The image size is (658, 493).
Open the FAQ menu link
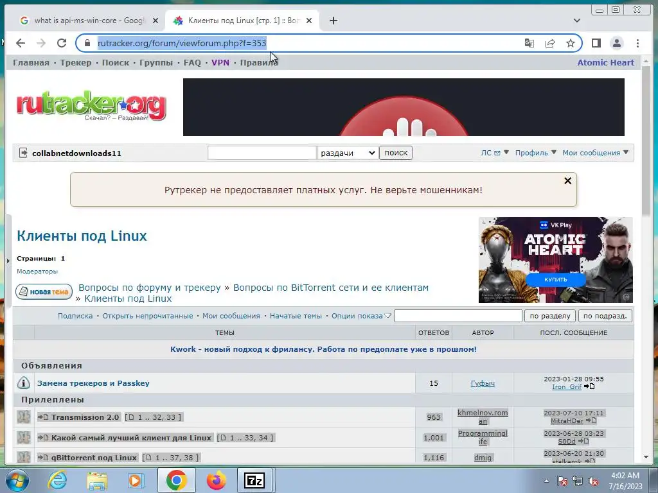pyautogui.click(x=192, y=63)
